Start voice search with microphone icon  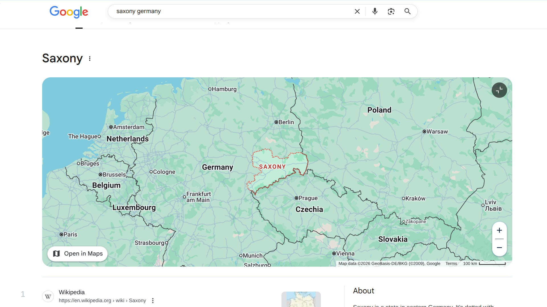(375, 11)
